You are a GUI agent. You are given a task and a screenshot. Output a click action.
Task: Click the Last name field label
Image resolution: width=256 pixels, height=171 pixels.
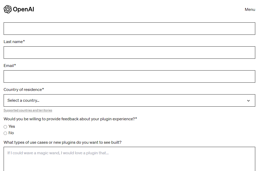[x=14, y=42]
